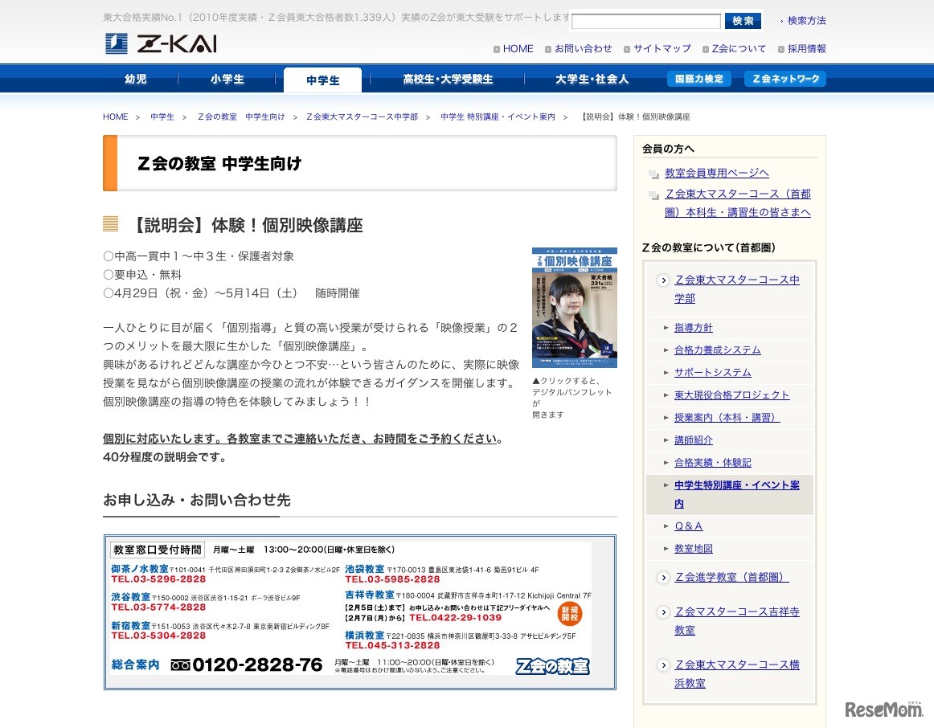Open 教室会員専用ページへ link
The height and width of the screenshot is (728, 934).
(717, 173)
